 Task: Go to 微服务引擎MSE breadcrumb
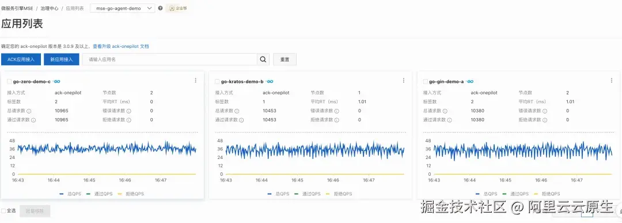point(17,8)
